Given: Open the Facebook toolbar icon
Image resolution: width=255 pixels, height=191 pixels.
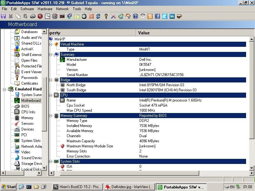Looking at the screenshot, I should [157, 16].
